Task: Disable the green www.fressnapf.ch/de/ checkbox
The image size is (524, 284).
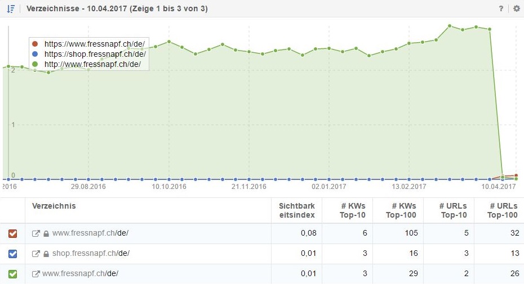Action: pos(13,274)
